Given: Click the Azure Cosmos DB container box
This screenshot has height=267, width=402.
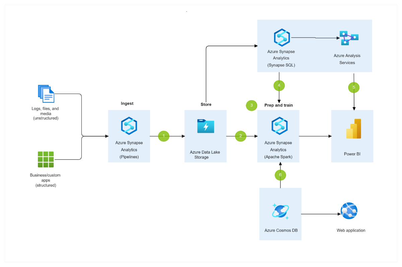Looking at the screenshot, I should tap(280, 214).
